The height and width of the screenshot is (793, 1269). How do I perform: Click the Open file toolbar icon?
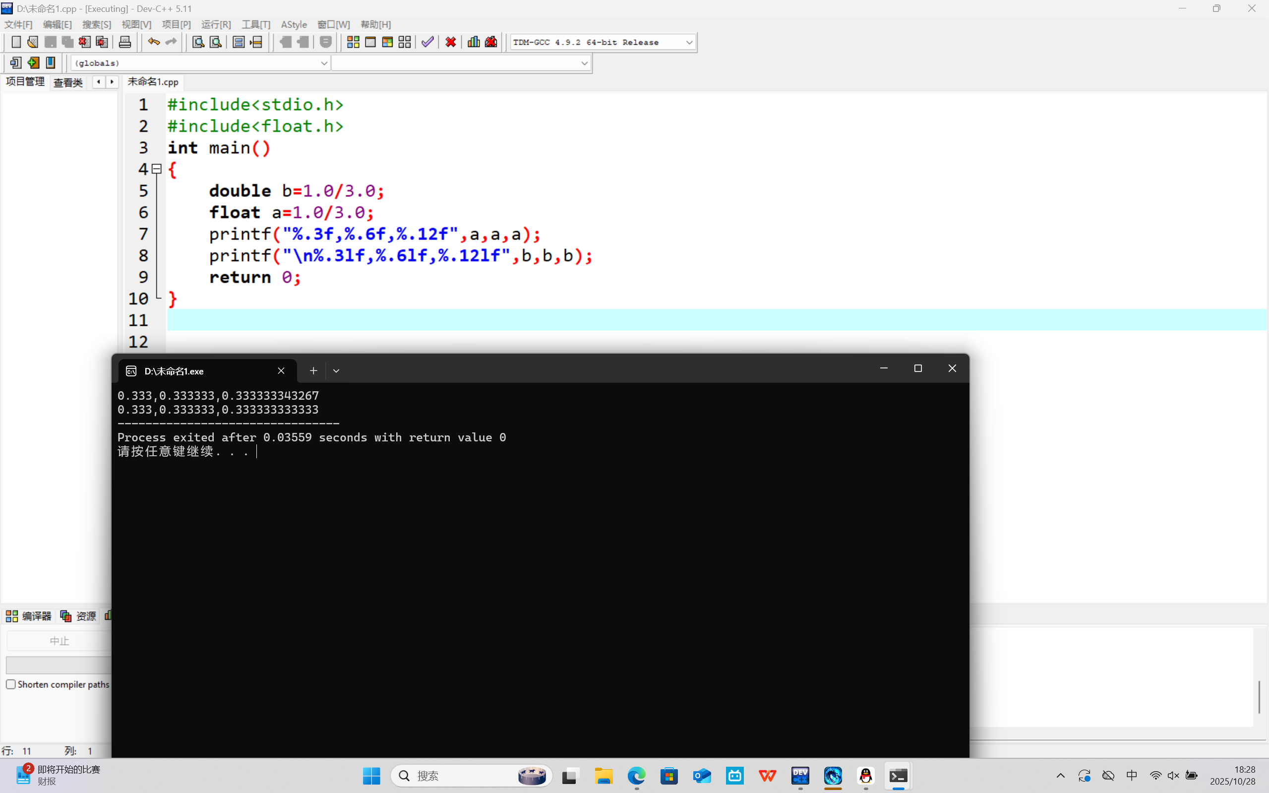pos(33,42)
